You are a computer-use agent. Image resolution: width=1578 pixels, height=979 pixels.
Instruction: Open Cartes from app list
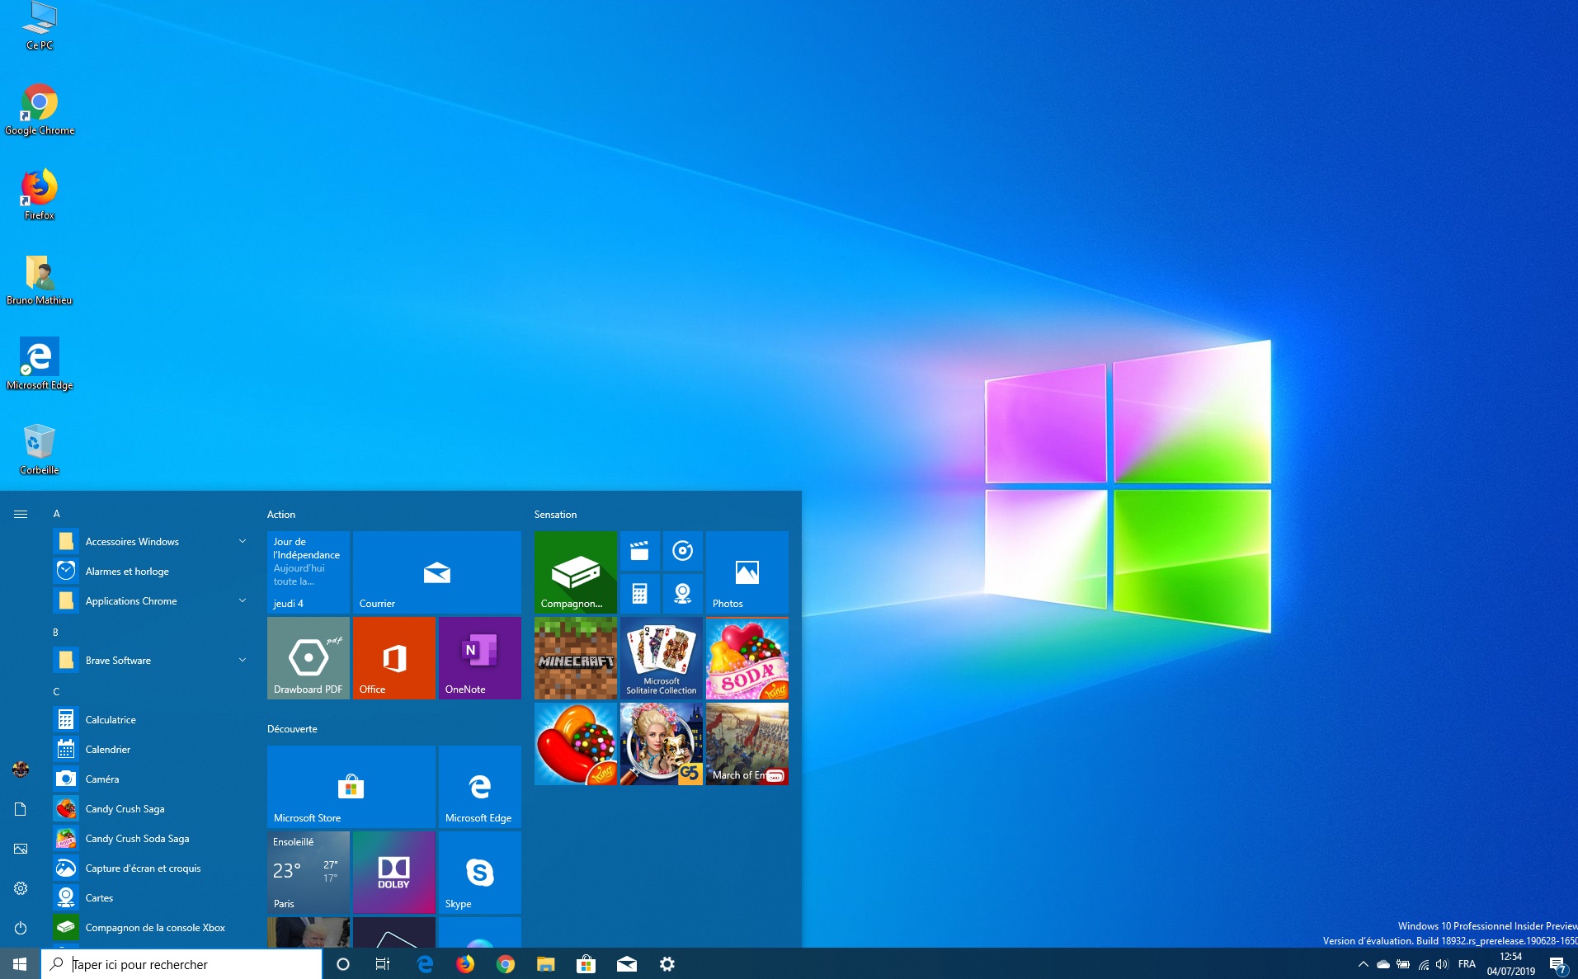coord(152,898)
